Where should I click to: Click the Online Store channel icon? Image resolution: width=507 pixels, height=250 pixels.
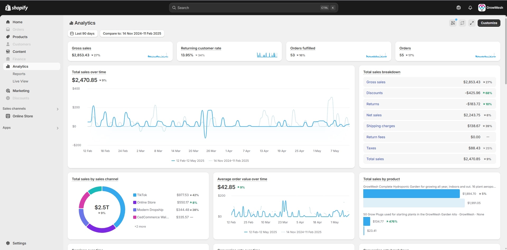pos(8,116)
